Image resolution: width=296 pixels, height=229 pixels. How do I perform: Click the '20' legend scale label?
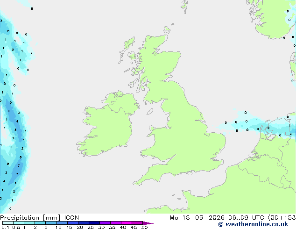80,227
